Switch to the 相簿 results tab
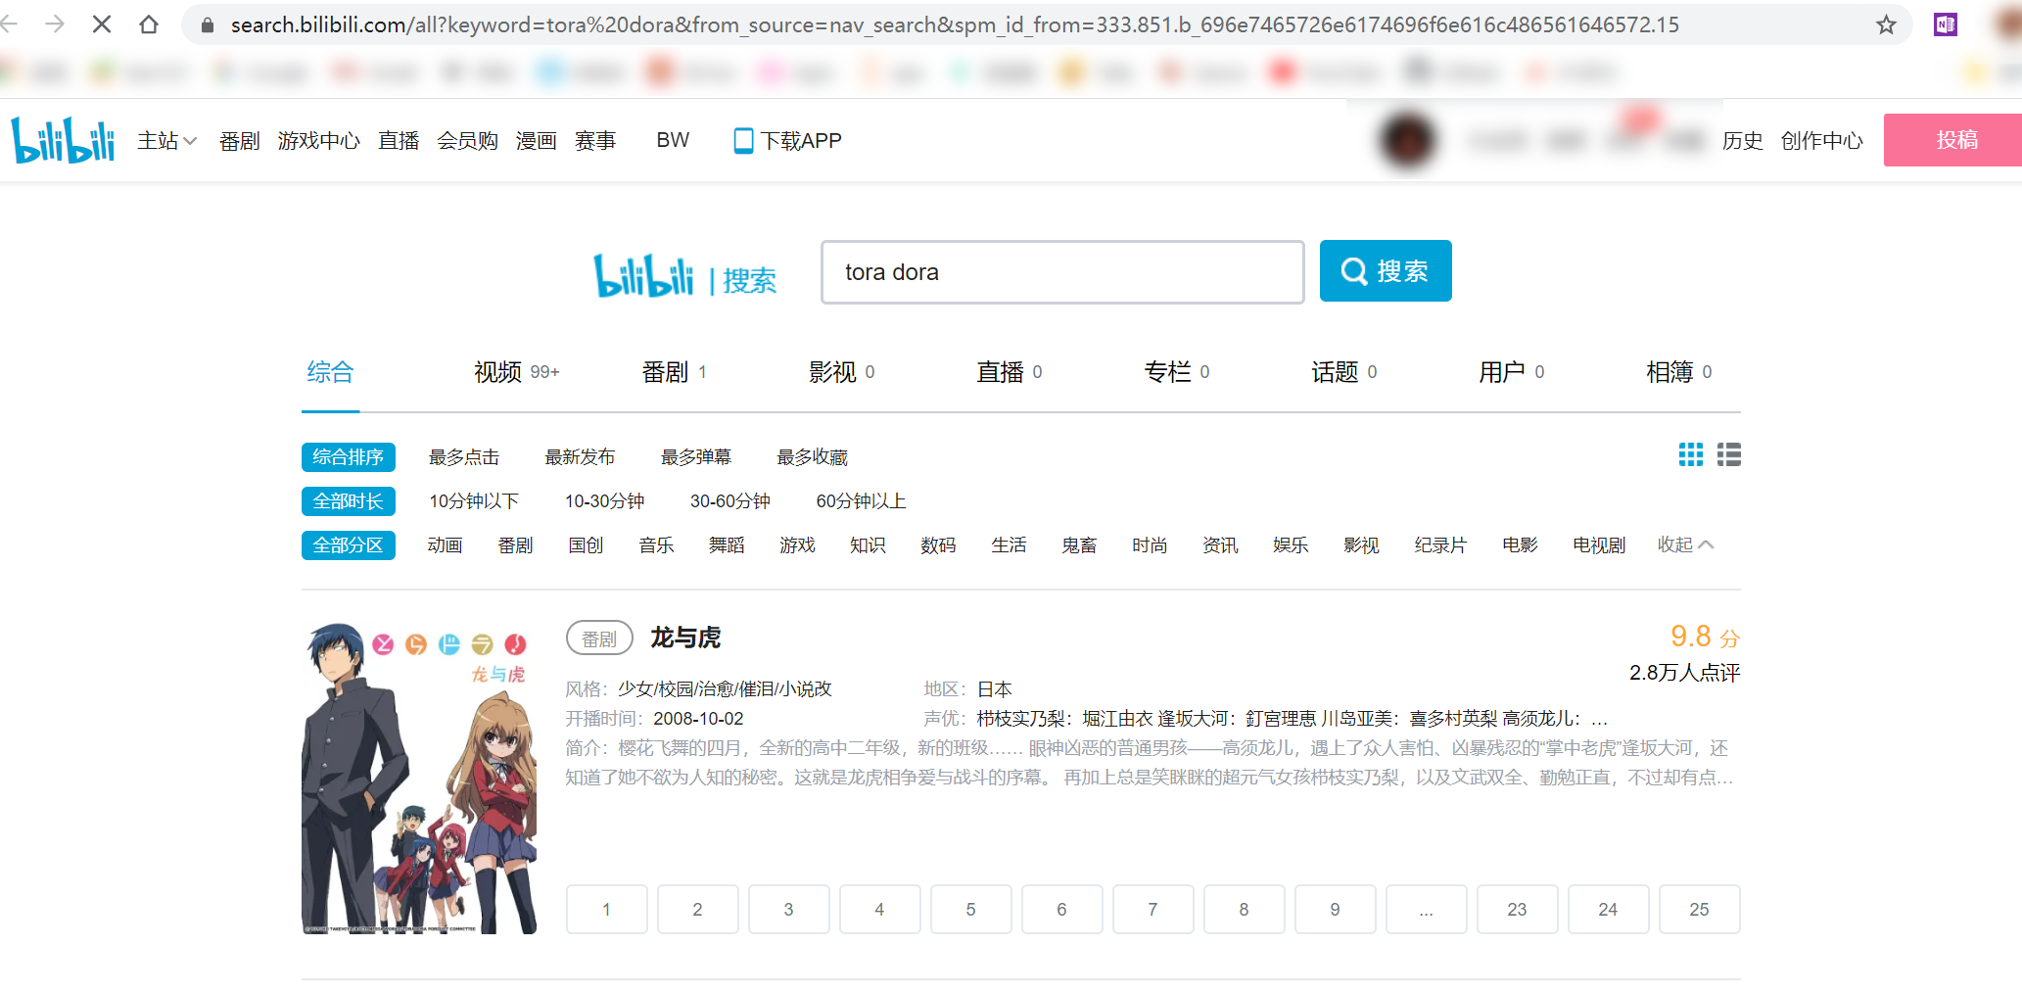This screenshot has width=2022, height=993. [x=1678, y=372]
